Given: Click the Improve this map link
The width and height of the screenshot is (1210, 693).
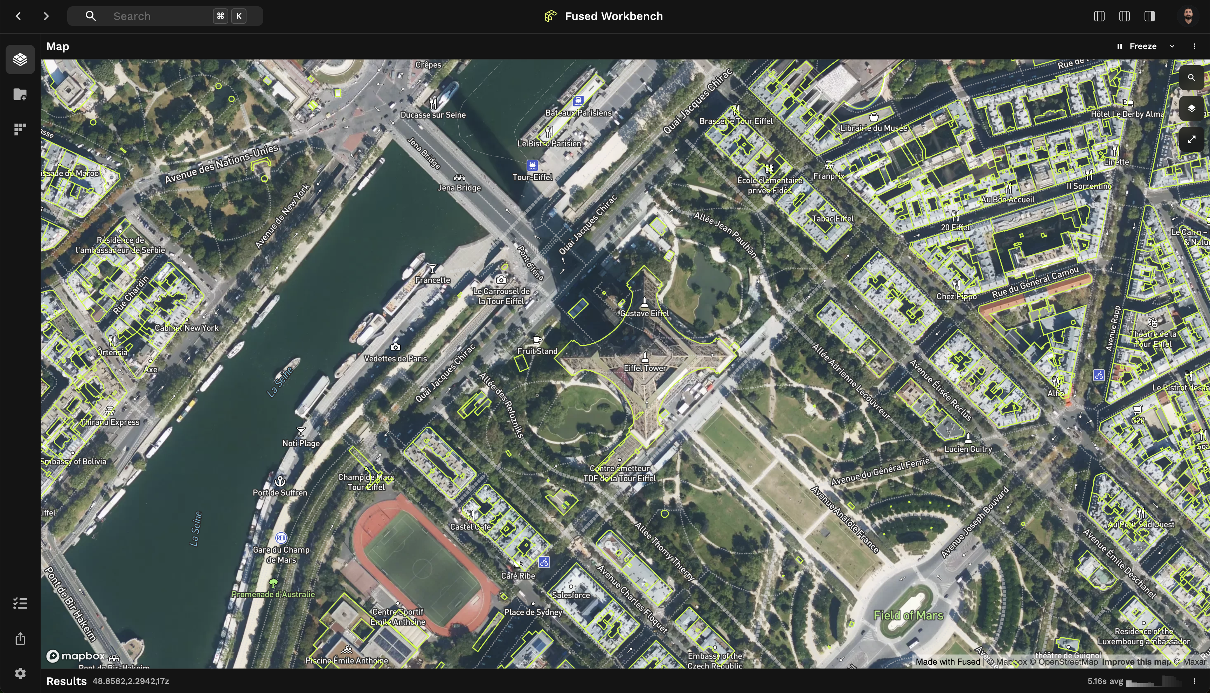Looking at the screenshot, I should pos(1136,661).
